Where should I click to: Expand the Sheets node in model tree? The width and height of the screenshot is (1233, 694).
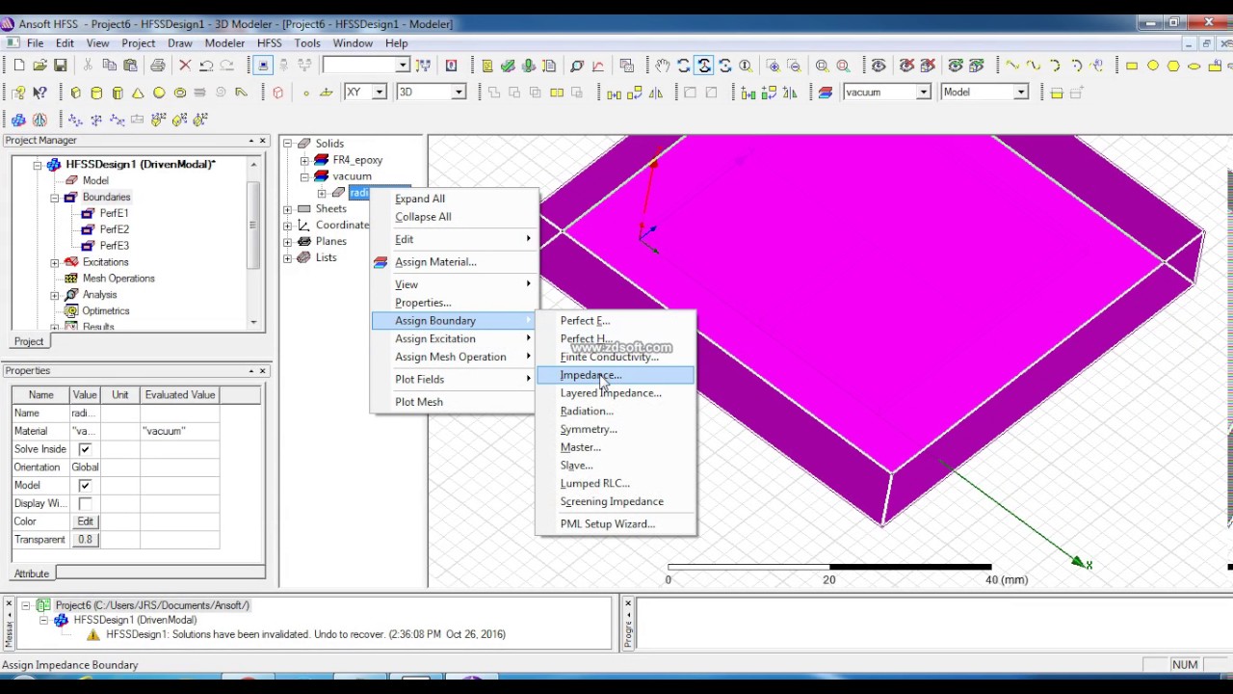287,209
